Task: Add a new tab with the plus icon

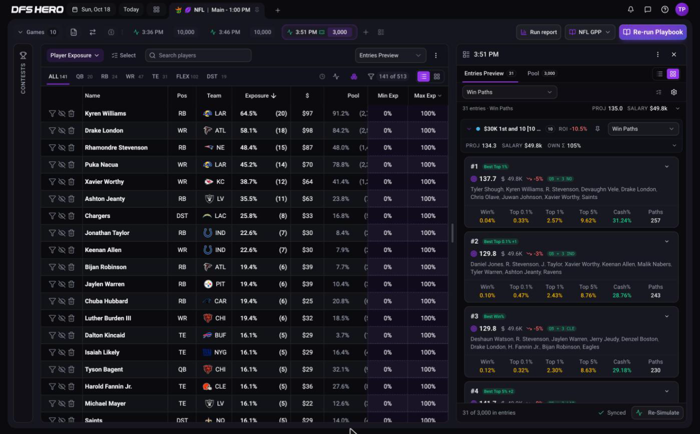Action: pos(277,10)
